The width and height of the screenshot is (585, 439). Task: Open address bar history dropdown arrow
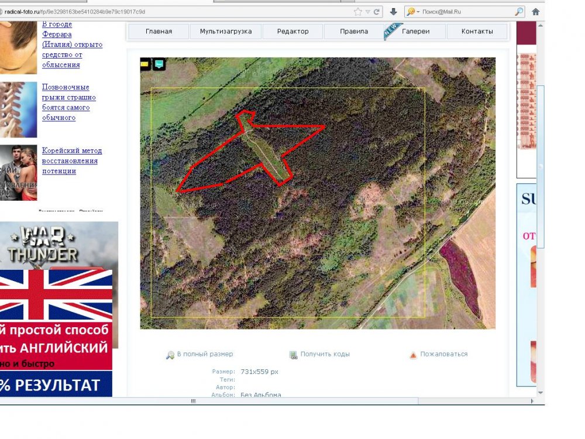point(368,12)
